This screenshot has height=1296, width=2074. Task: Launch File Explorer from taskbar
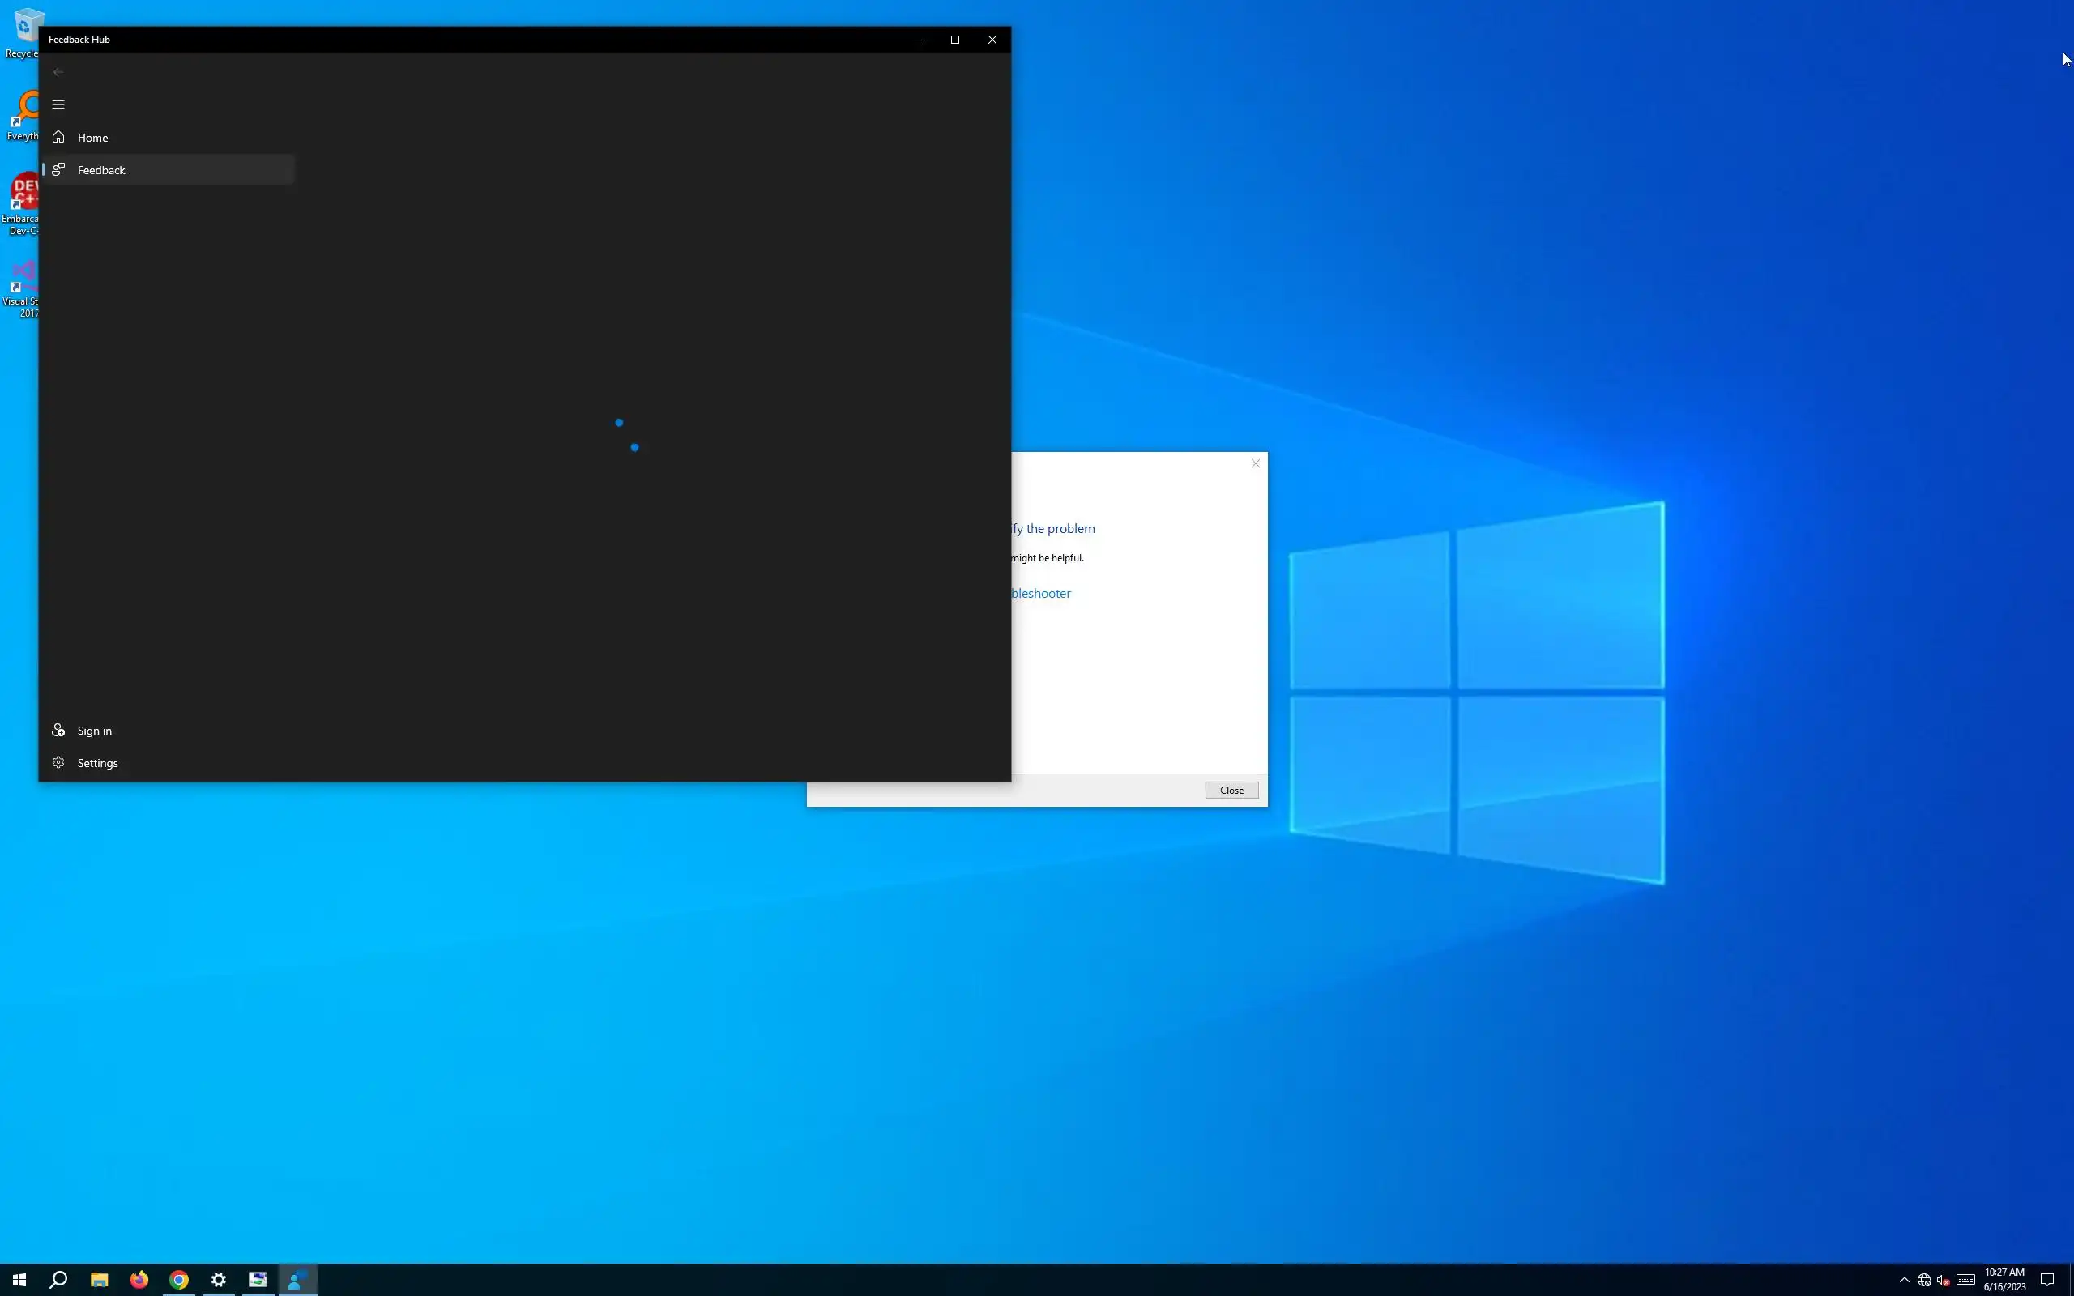click(x=99, y=1280)
